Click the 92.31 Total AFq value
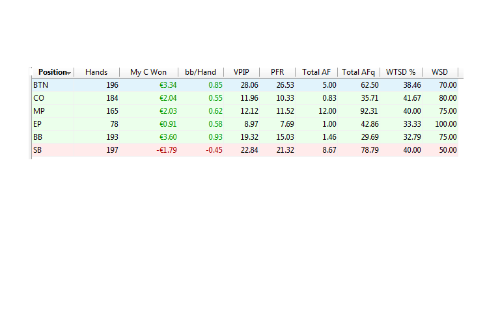500x312 pixels. tap(370, 111)
